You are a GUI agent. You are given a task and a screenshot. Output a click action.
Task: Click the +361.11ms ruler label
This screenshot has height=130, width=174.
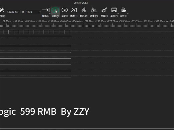(148, 21)
